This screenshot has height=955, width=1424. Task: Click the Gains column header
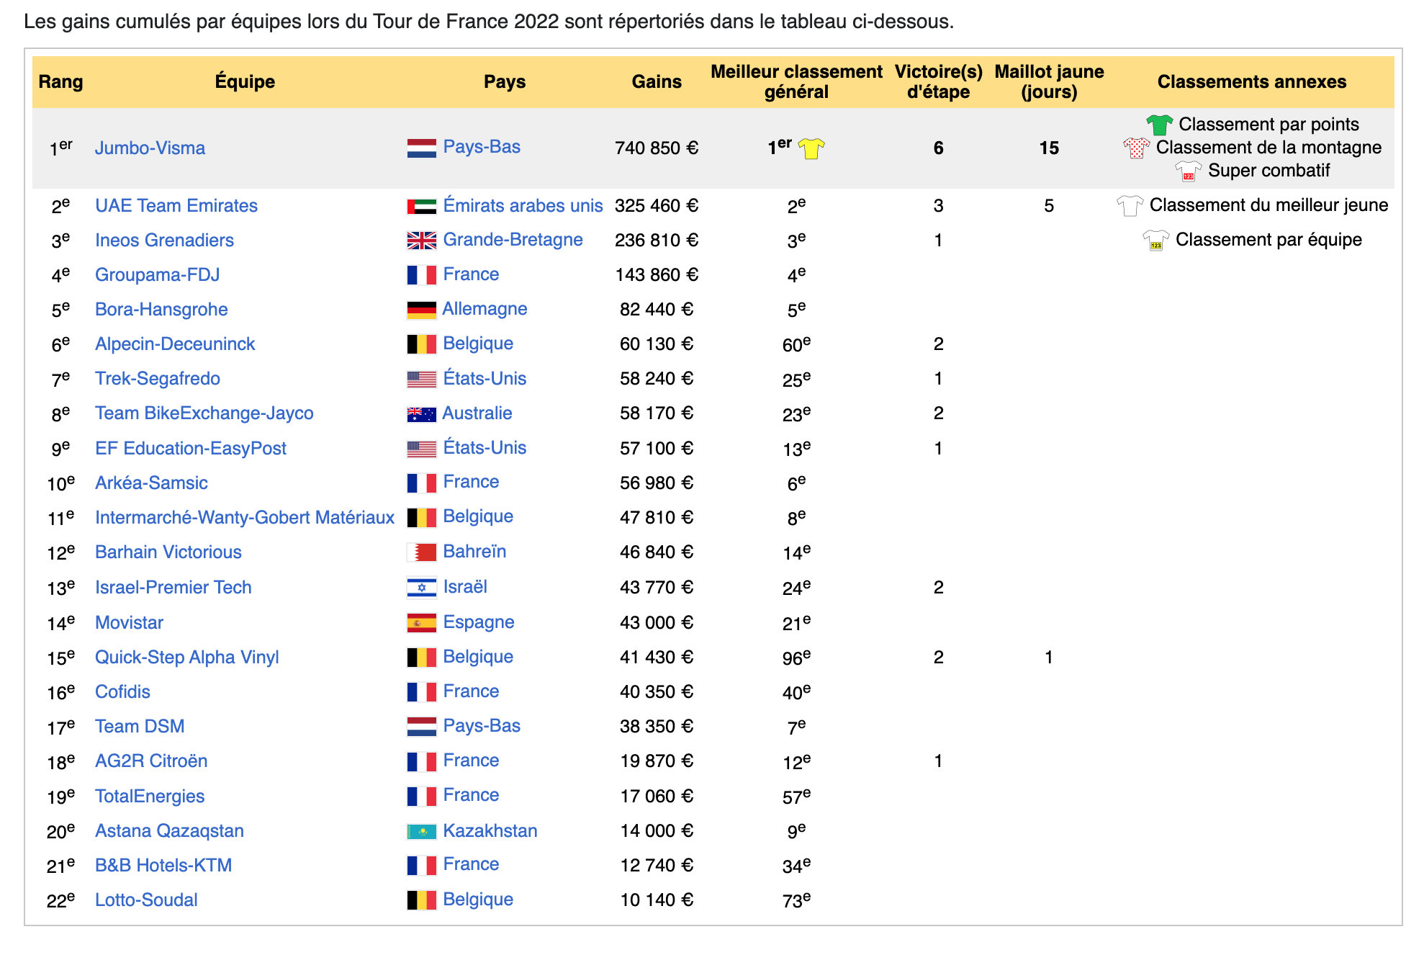click(656, 82)
